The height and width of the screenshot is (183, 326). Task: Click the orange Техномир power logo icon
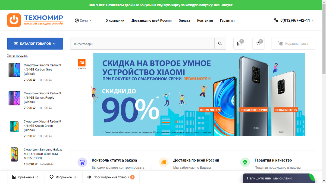tap(14, 20)
